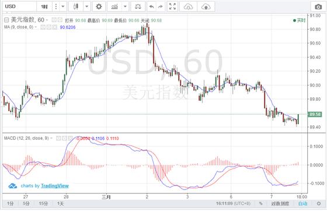Toggle percent scale mode
The image size is (327, 211).
pyautogui.click(x=261, y=203)
